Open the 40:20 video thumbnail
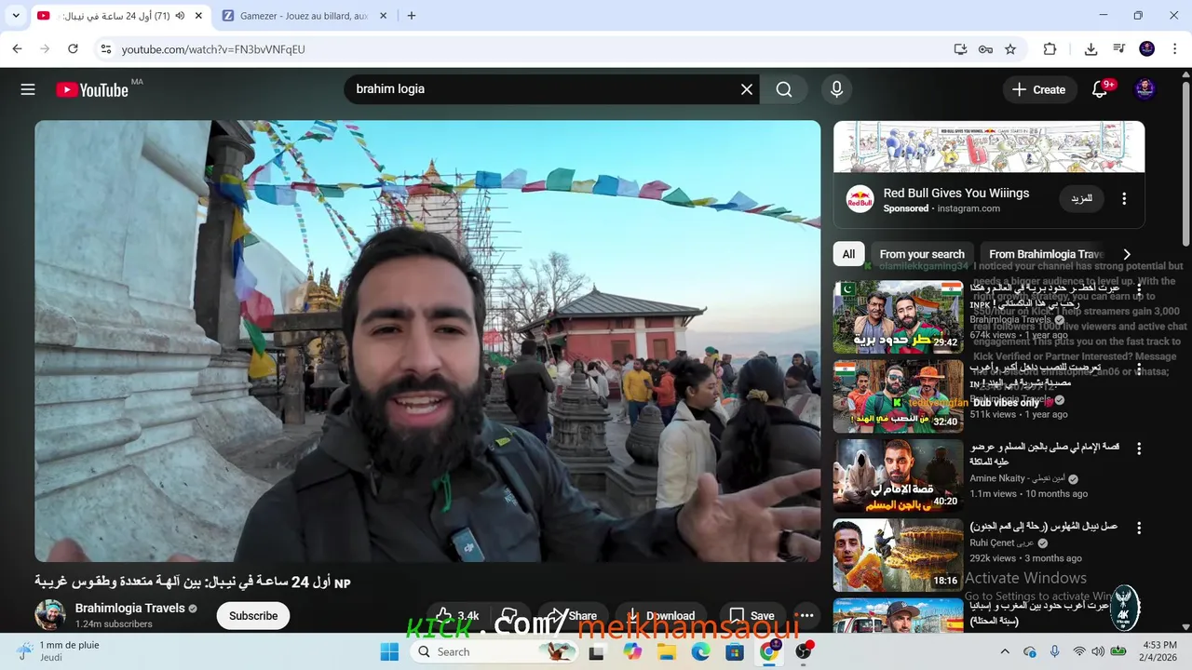The image size is (1192, 670). tap(898, 476)
